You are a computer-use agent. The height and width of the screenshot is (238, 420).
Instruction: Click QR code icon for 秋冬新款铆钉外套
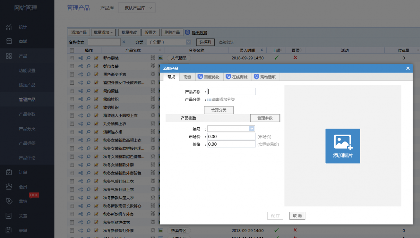pyautogui.click(x=153, y=230)
